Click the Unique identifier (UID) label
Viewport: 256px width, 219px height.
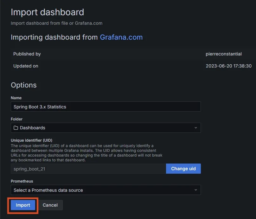[x=31, y=140]
